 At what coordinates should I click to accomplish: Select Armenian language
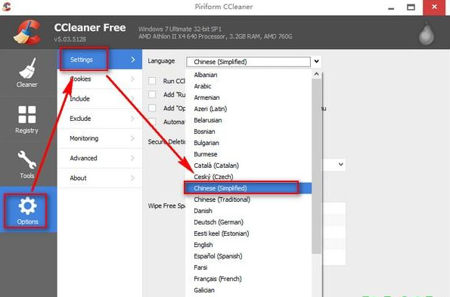pyautogui.click(x=248, y=97)
